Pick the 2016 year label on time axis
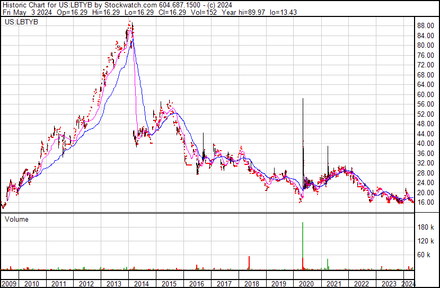This screenshot has width=440, height=288. coord(196,283)
